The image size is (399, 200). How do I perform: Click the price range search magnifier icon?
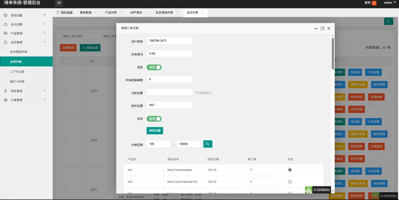click(208, 144)
